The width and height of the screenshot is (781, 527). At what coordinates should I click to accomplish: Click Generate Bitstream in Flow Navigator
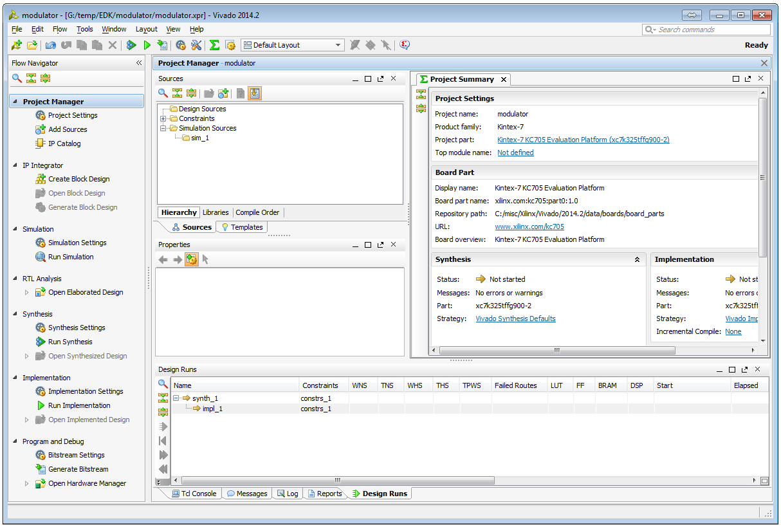pos(78,470)
